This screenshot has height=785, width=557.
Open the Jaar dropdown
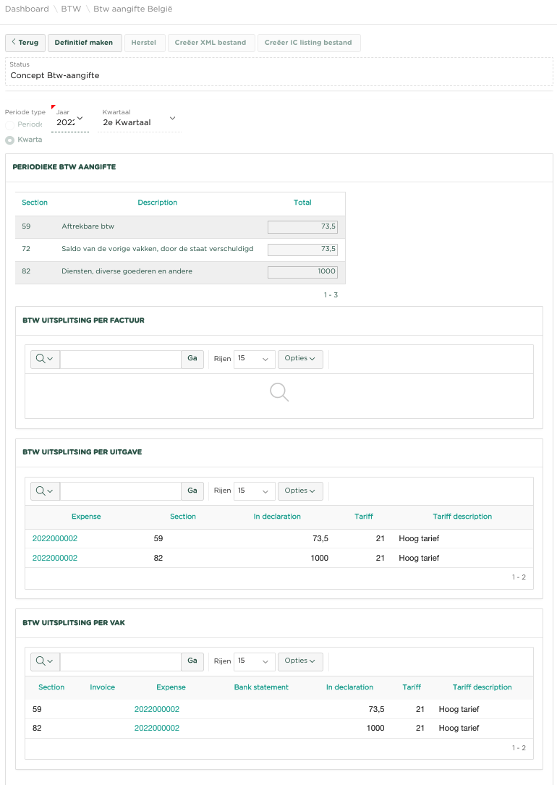click(x=70, y=122)
